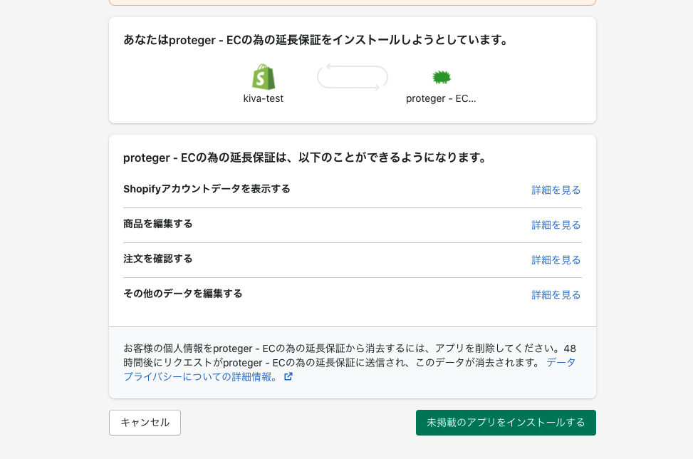The height and width of the screenshot is (459, 693).
Task: Click the green proteger hedgehog app icon
Action: point(441,78)
